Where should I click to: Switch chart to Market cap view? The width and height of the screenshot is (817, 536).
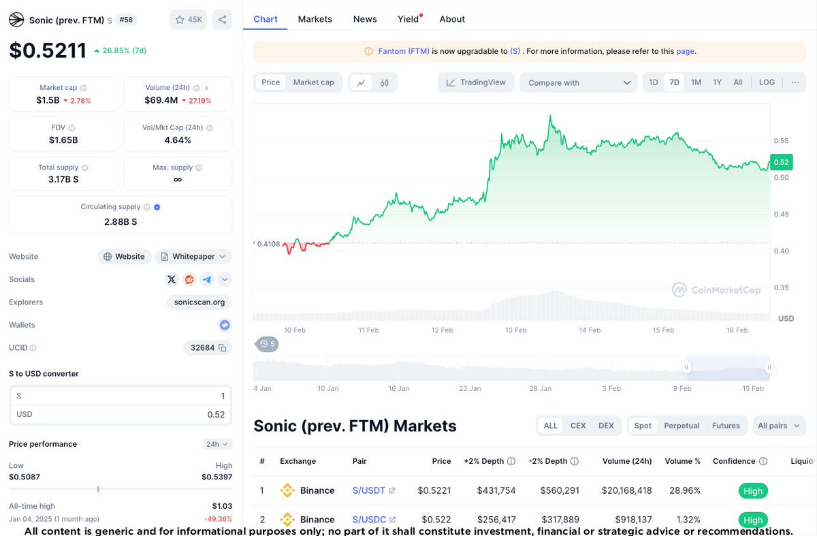click(x=313, y=82)
